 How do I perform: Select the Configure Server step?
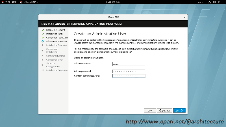pyautogui.click(x=54, y=60)
